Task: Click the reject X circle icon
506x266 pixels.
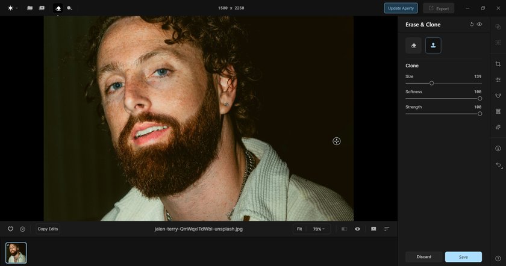Action: point(23,229)
